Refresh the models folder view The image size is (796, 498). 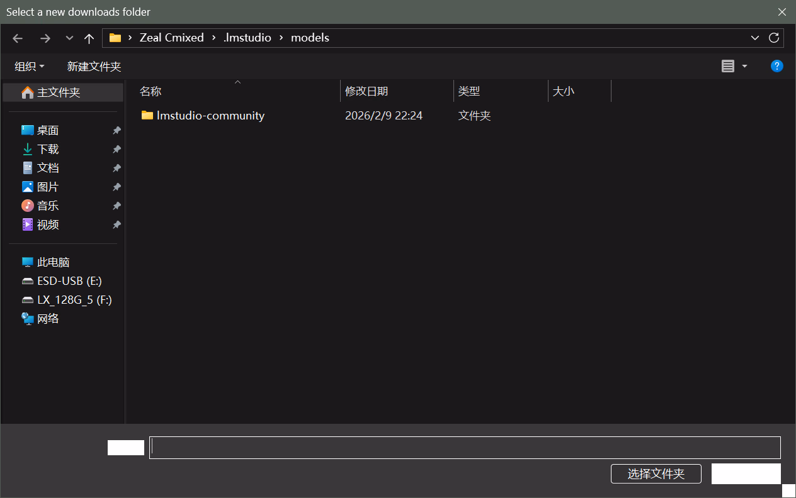(x=774, y=38)
